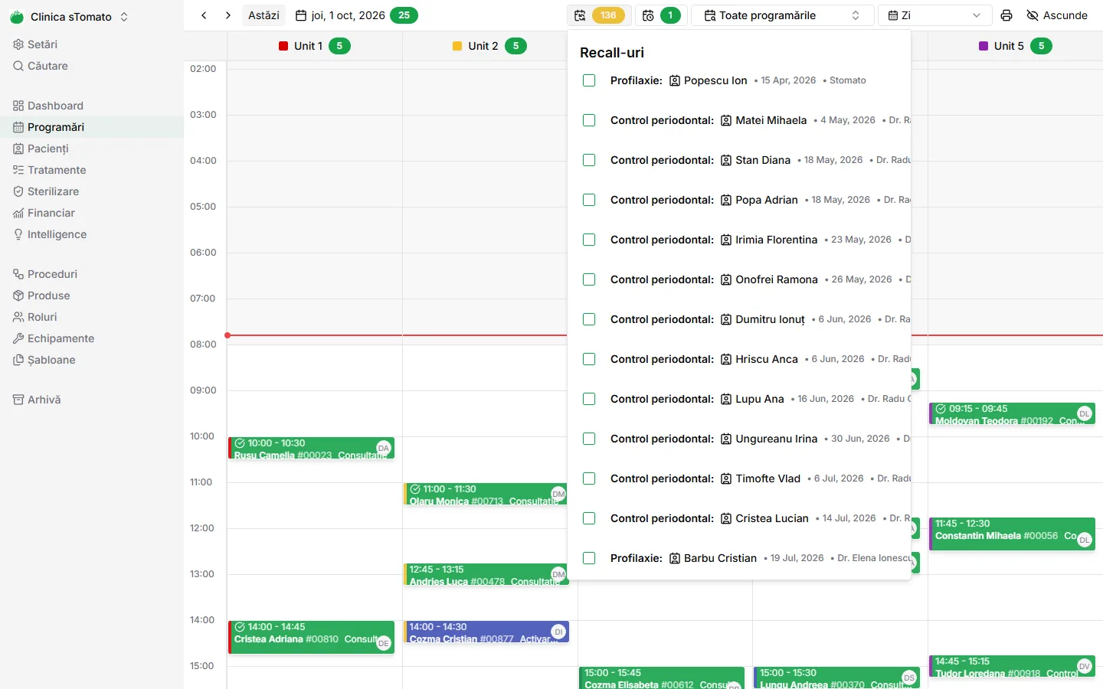Image resolution: width=1103 pixels, height=689 pixels.
Task: Click the Echipamente wrench icon
Action: (18, 338)
